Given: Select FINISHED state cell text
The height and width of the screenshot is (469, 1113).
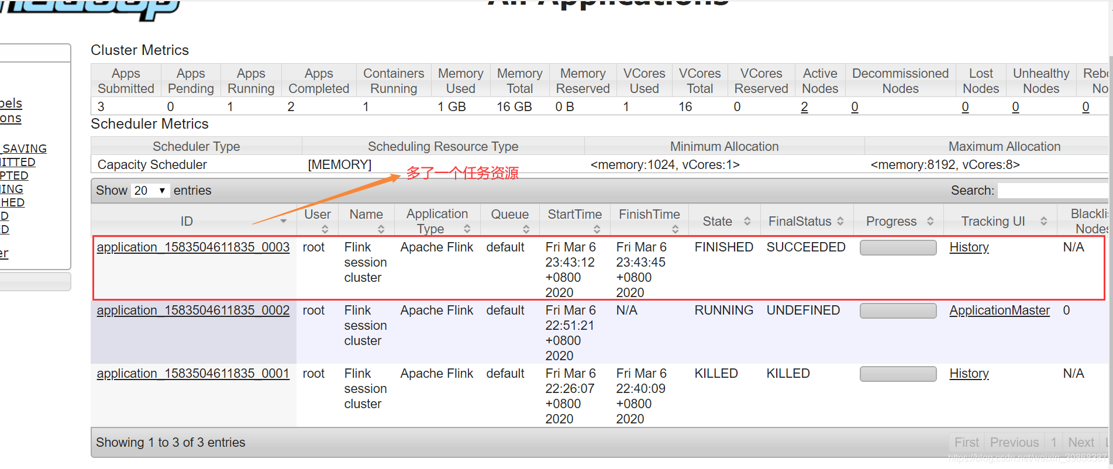Looking at the screenshot, I should (723, 247).
